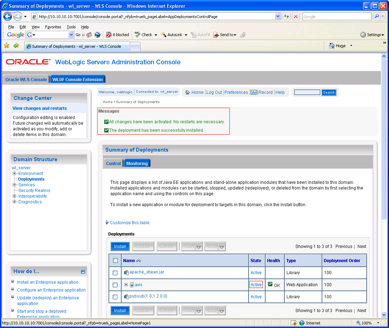The height and width of the screenshot is (328, 389).
Task: Click into the console search text field
Action: point(307,92)
